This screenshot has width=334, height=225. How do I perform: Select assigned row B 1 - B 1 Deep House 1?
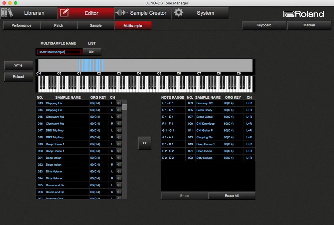point(208,144)
